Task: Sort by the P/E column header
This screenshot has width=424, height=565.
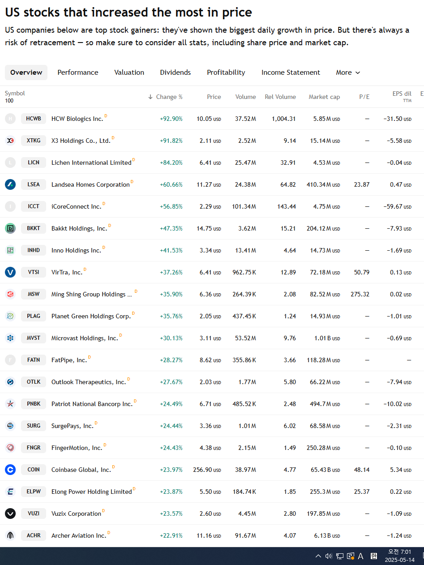Action: 364,97
